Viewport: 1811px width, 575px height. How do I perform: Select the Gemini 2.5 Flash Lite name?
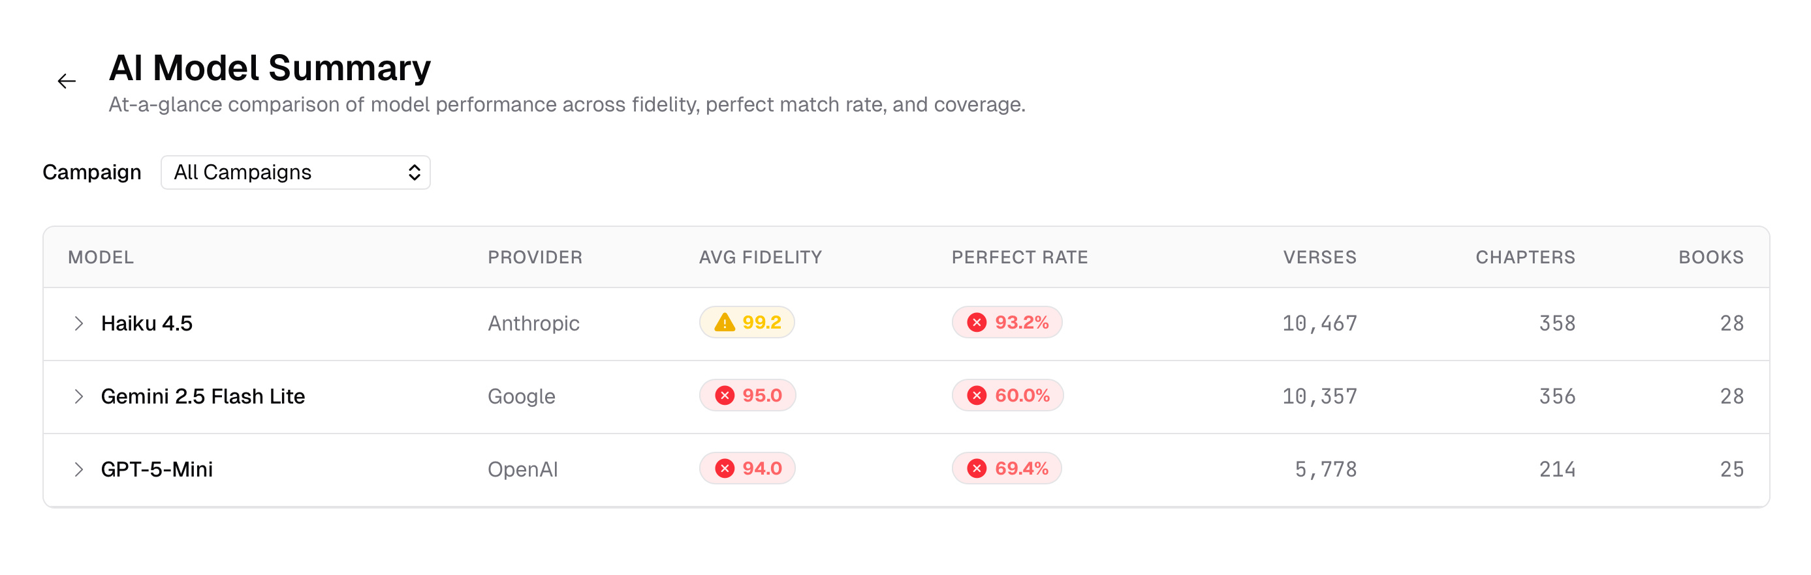coord(202,396)
